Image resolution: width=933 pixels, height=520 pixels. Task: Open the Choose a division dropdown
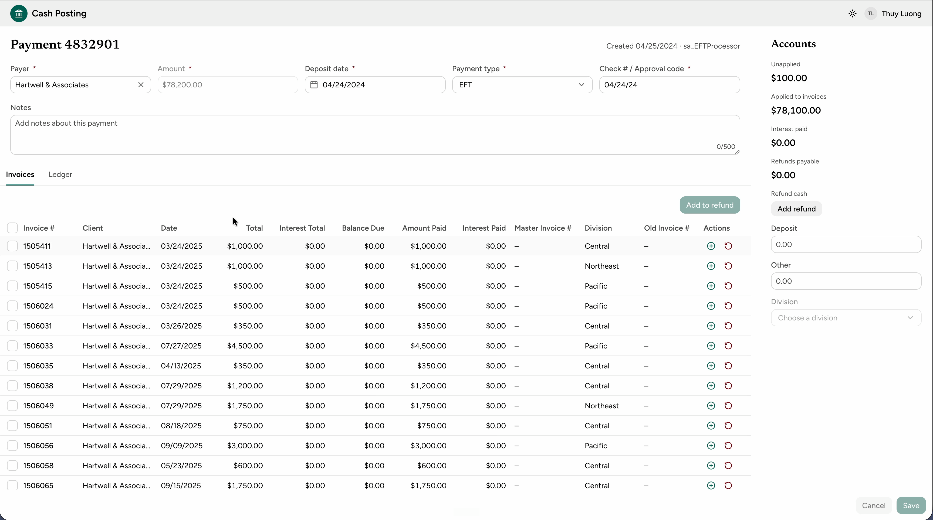(x=846, y=318)
